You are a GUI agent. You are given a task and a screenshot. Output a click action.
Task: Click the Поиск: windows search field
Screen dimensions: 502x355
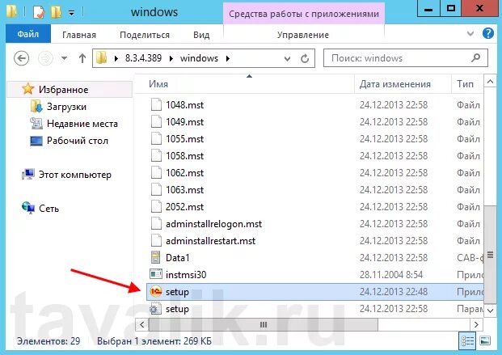click(x=406, y=58)
